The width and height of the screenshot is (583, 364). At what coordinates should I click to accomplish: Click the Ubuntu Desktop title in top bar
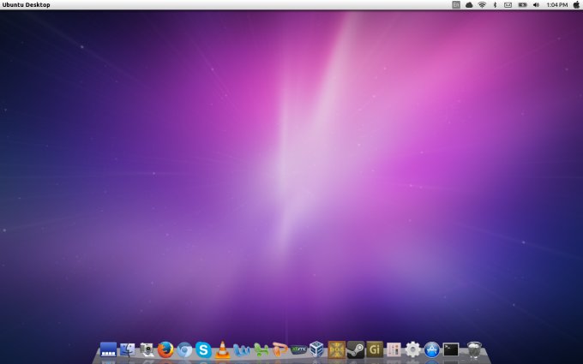[x=26, y=5]
